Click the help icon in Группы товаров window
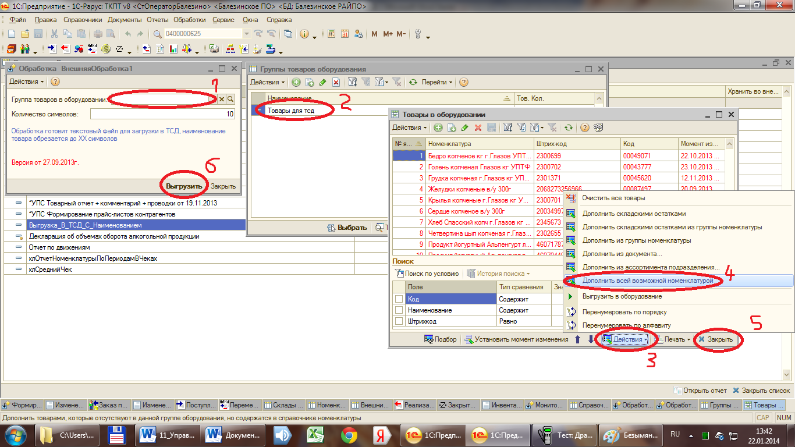 tap(463, 82)
